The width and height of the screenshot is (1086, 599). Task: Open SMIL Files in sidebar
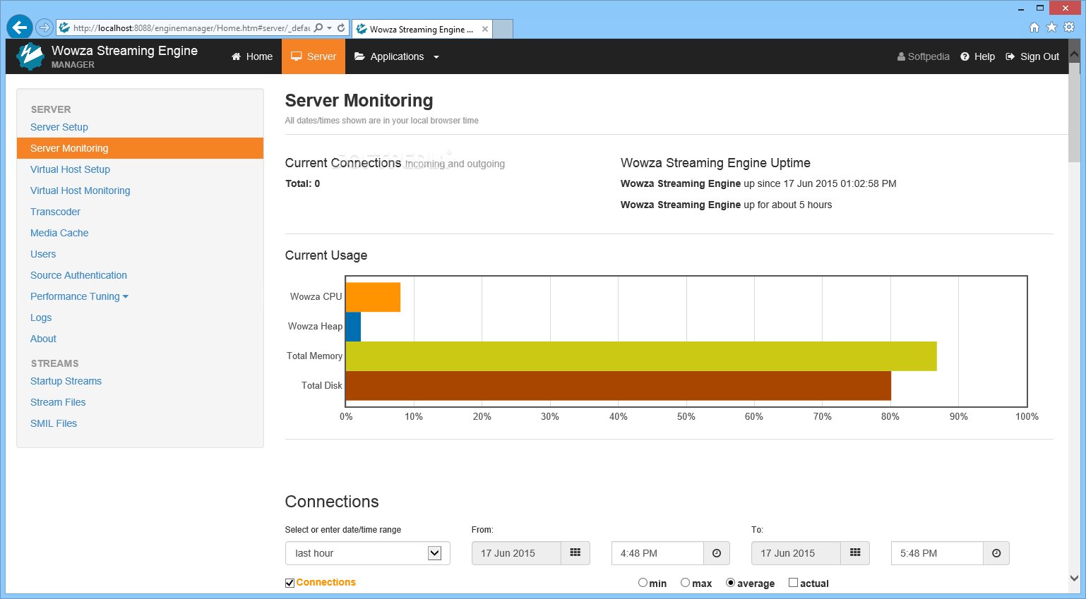(54, 423)
